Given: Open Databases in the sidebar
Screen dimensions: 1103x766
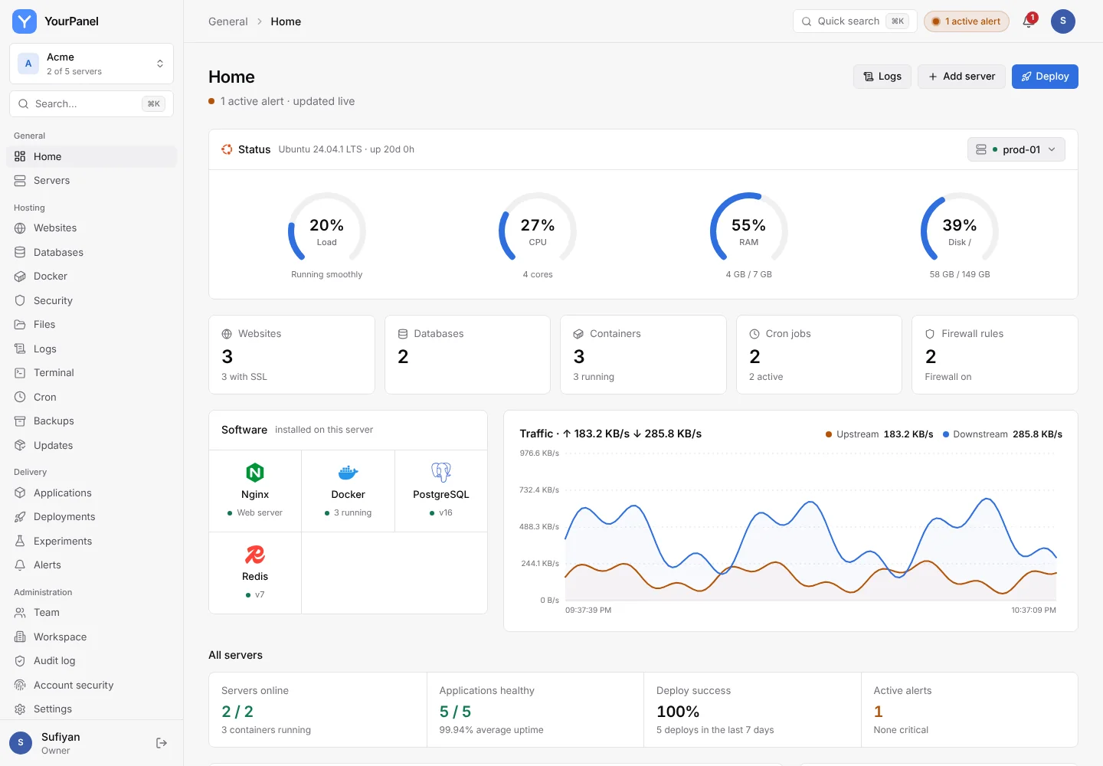Looking at the screenshot, I should point(91,253).
